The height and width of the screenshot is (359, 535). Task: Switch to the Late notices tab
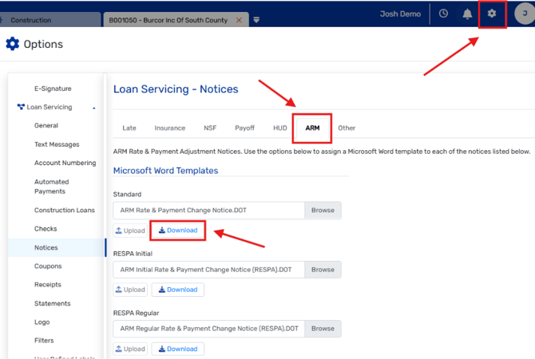(x=129, y=128)
